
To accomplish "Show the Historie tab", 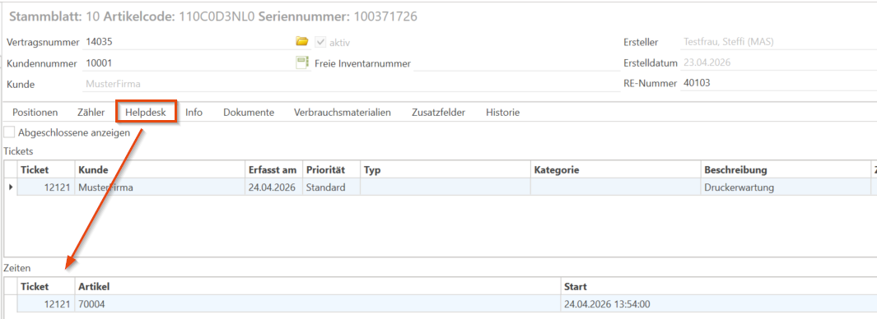I will [x=503, y=113].
